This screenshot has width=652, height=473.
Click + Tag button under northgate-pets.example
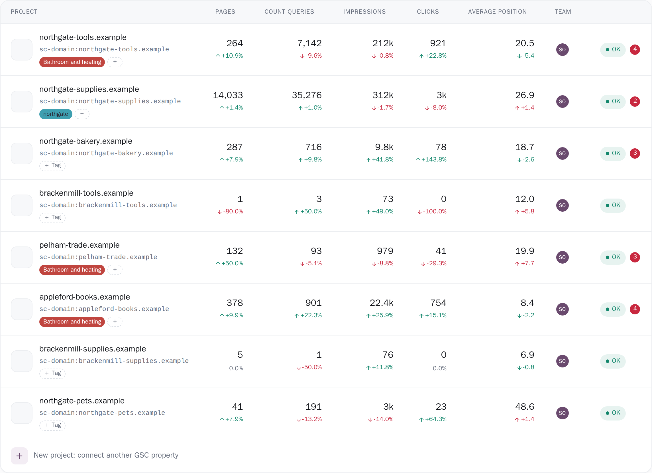[x=53, y=425]
